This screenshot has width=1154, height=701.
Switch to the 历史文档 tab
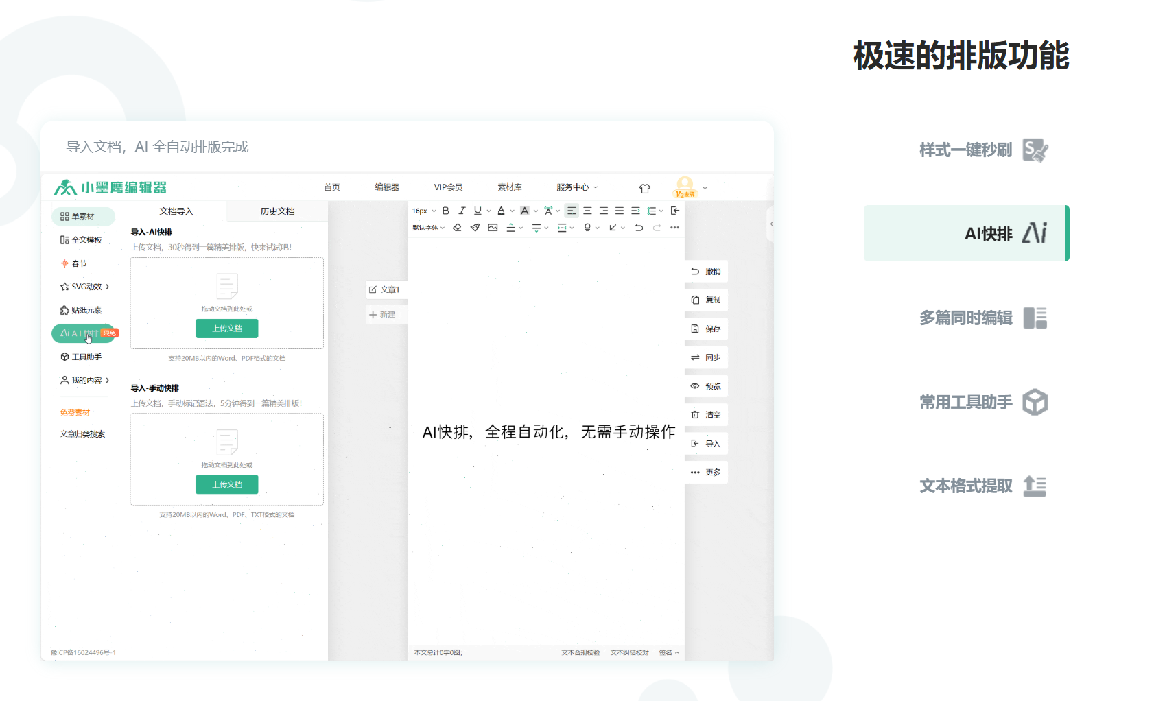point(277,211)
